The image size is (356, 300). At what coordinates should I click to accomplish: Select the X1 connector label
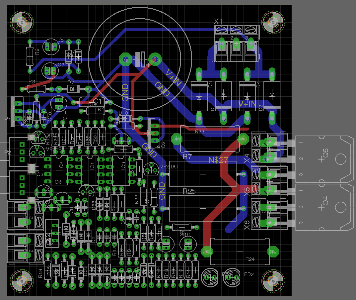click(218, 21)
